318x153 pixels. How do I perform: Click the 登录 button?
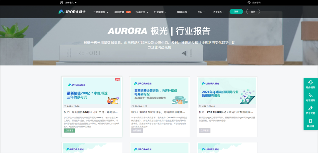253,12
